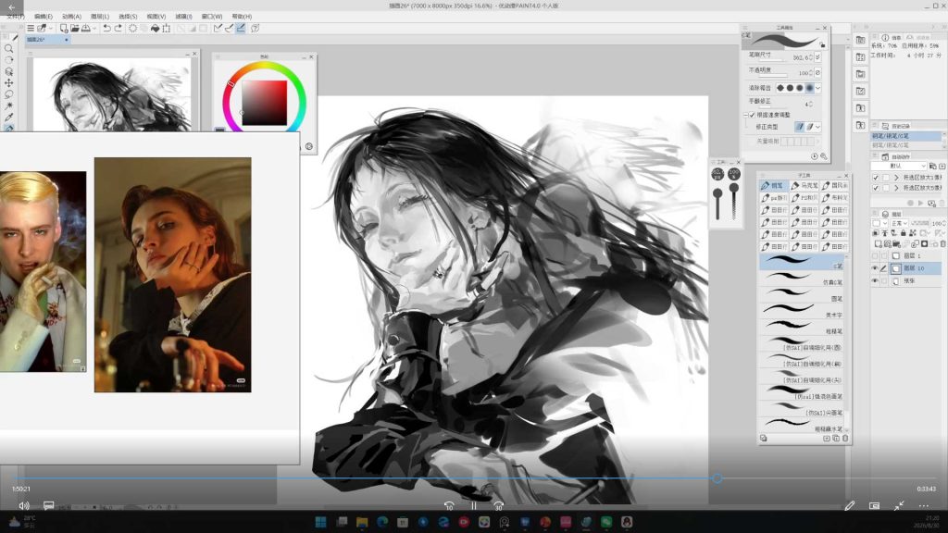Toggle visibility eye of the paper layer
The width and height of the screenshot is (948, 533).
(x=875, y=281)
